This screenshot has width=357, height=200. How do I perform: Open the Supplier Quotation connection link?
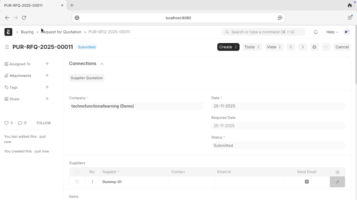(x=87, y=78)
